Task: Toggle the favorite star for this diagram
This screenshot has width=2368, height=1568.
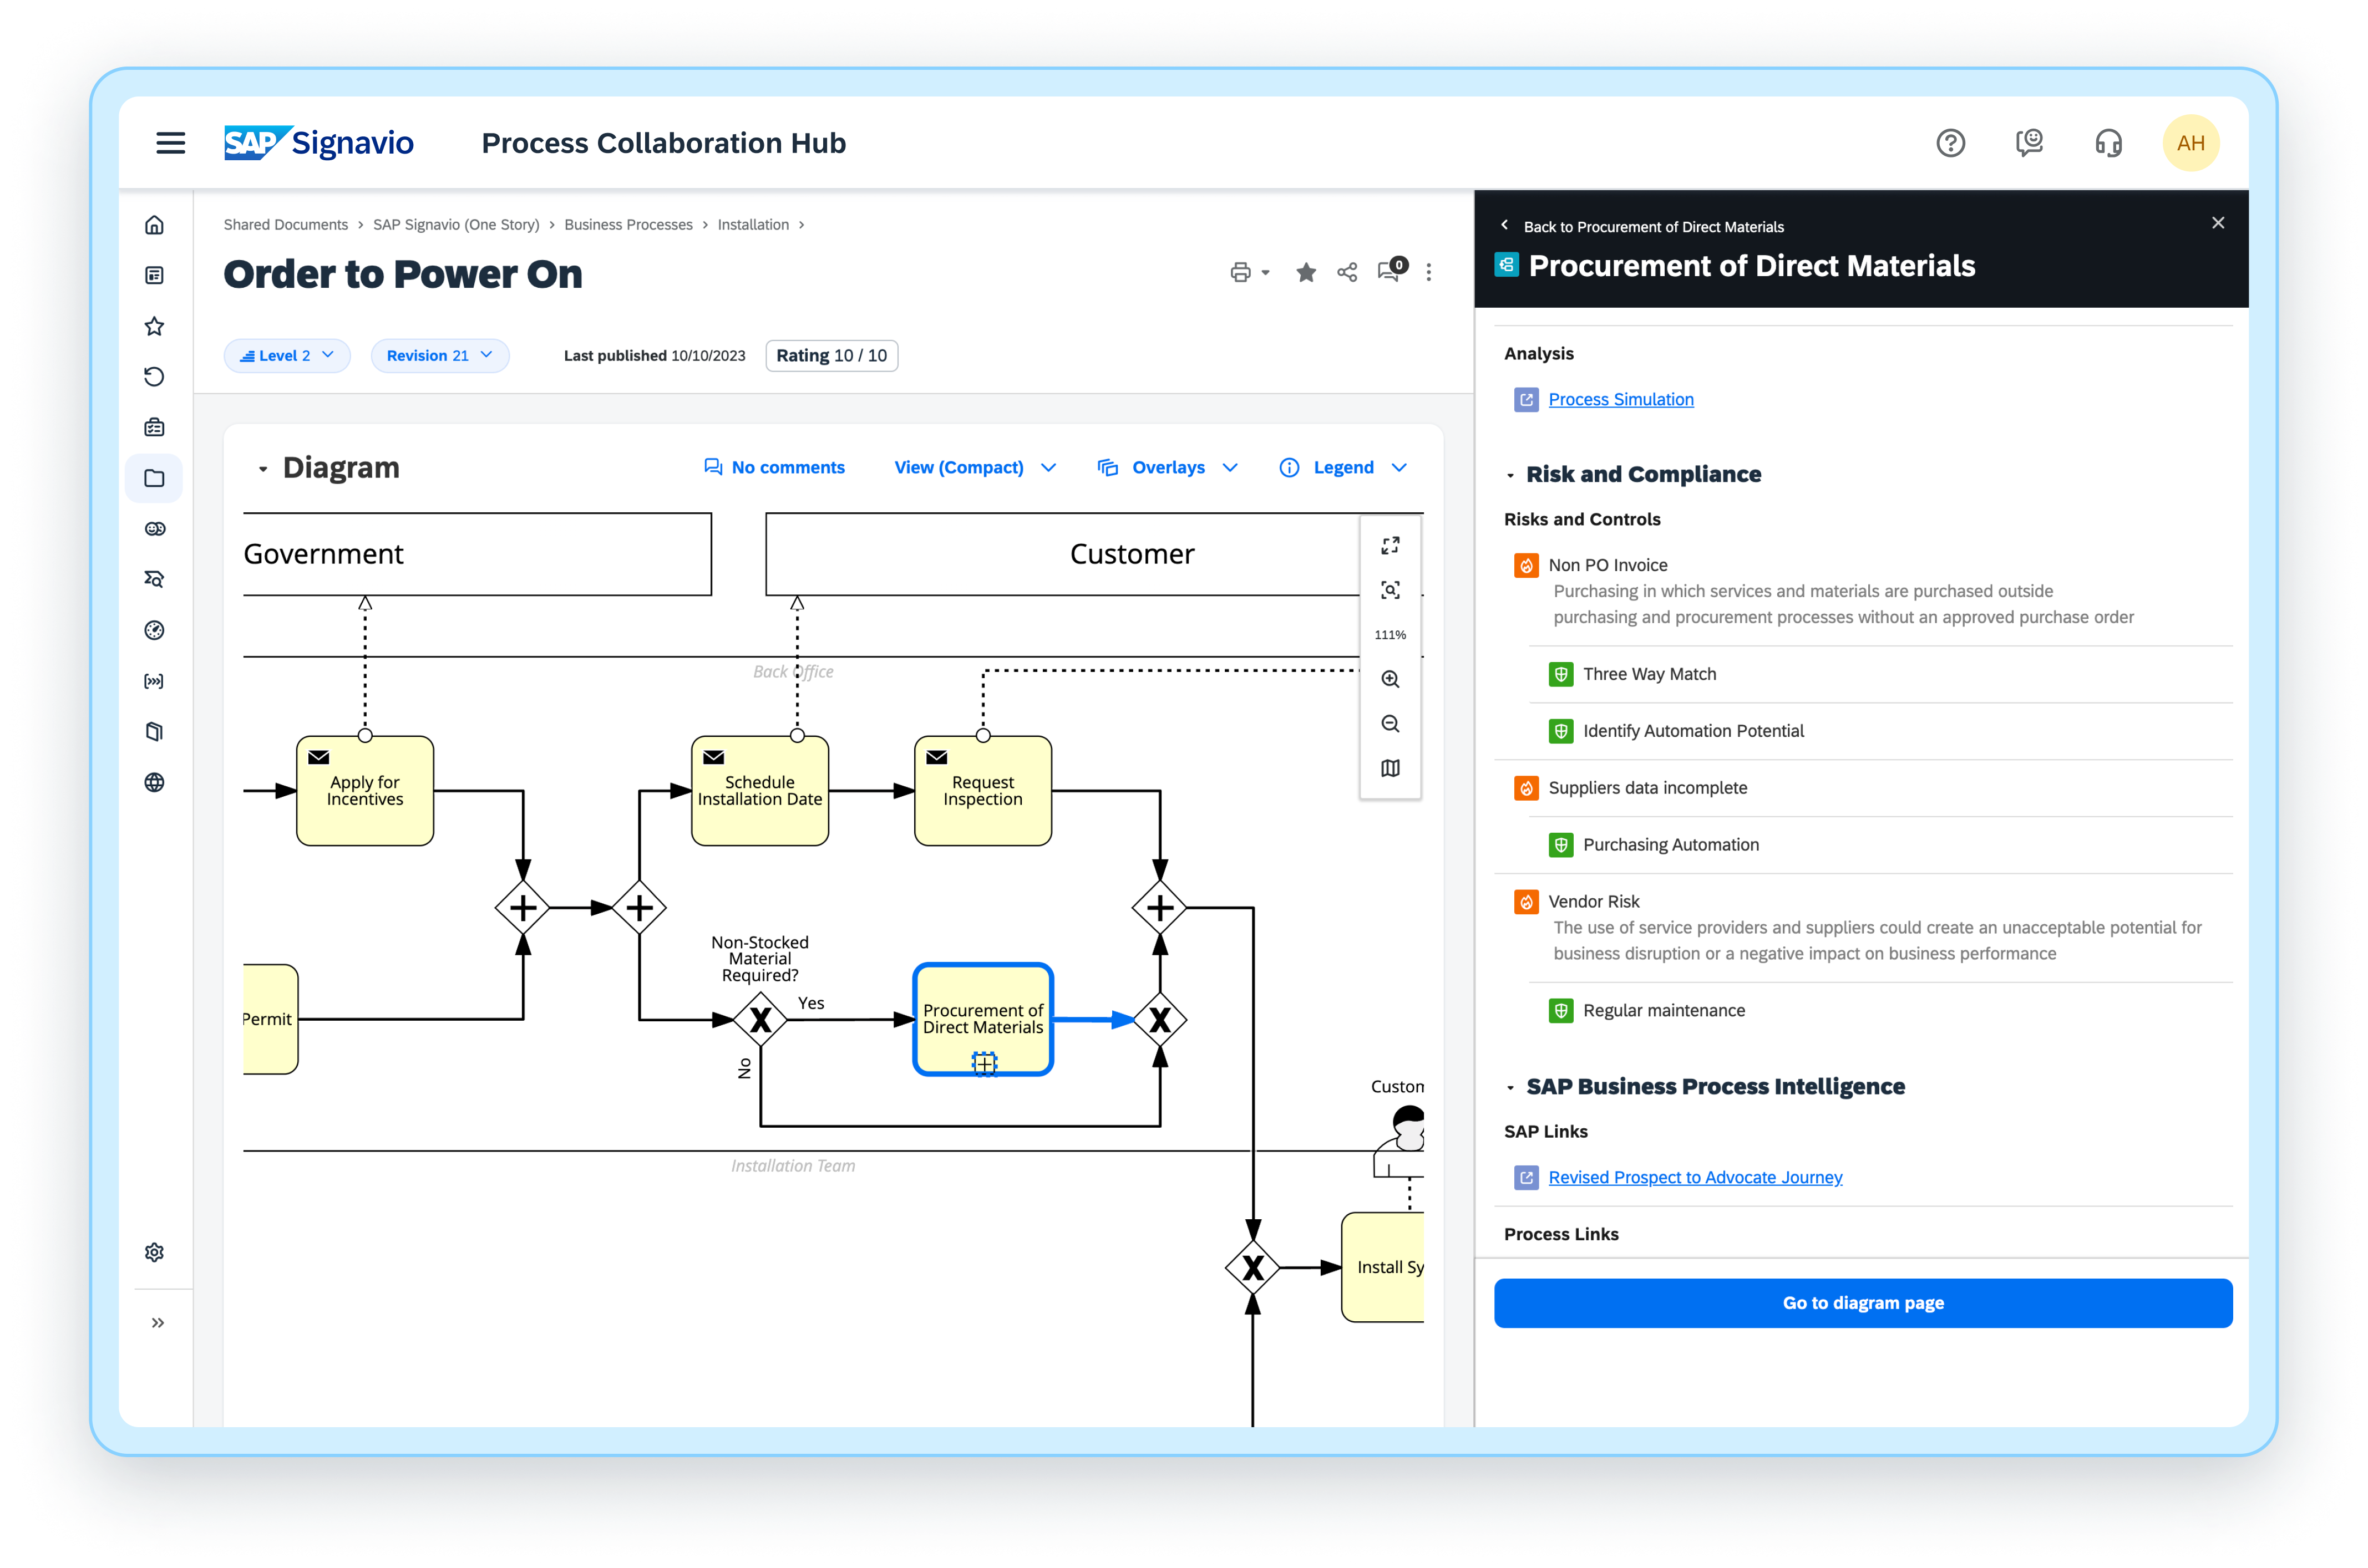Action: (x=1306, y=272)
